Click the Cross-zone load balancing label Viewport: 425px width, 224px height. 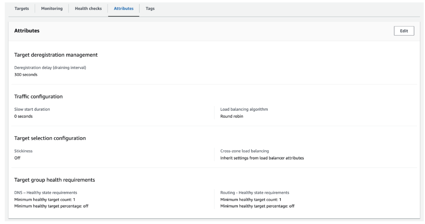(245, 151)
